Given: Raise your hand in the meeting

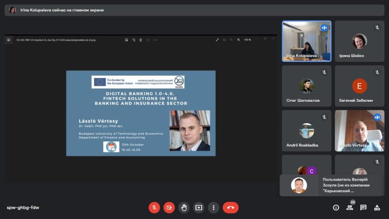Looking at the screenshot, I should [184, 207].
